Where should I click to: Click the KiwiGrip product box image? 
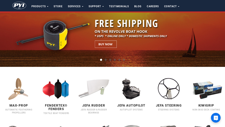pos(207,90)
